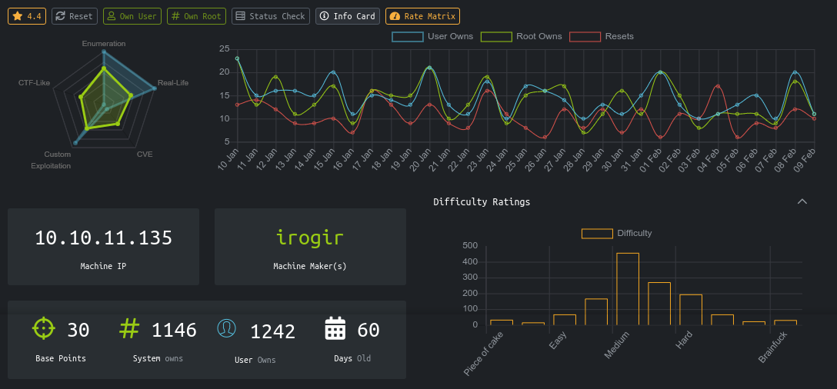Submit flag via Own User button
The image size is (837, 389).
point(132,16)
